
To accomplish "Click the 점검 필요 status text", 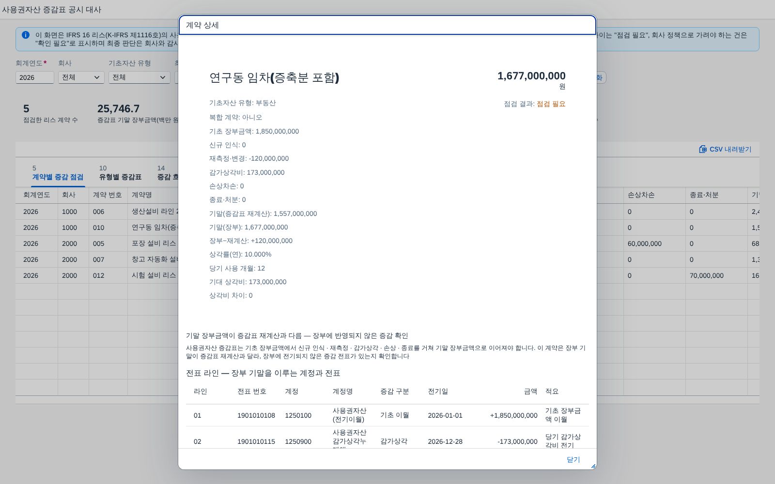I will [x=551, y=104].
